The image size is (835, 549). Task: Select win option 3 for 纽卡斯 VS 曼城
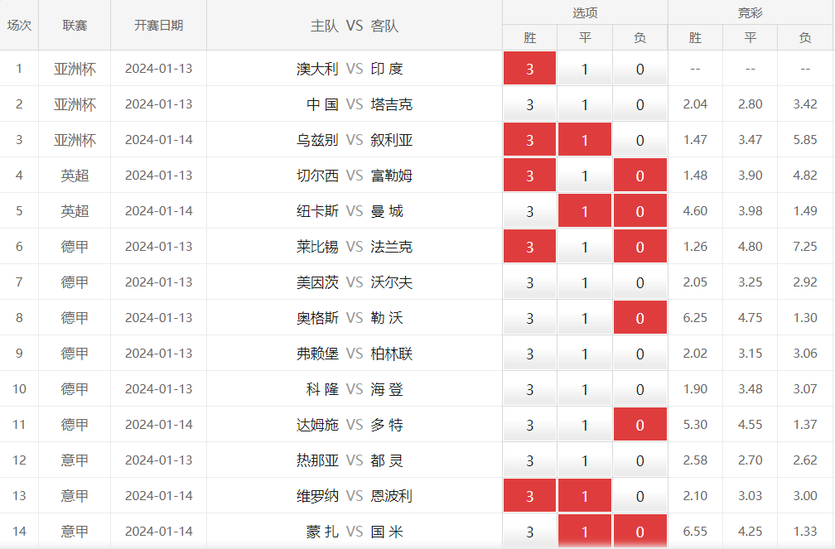tap(529, 211)
